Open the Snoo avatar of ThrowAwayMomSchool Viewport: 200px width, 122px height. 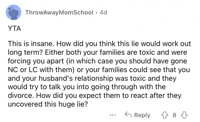13,13
